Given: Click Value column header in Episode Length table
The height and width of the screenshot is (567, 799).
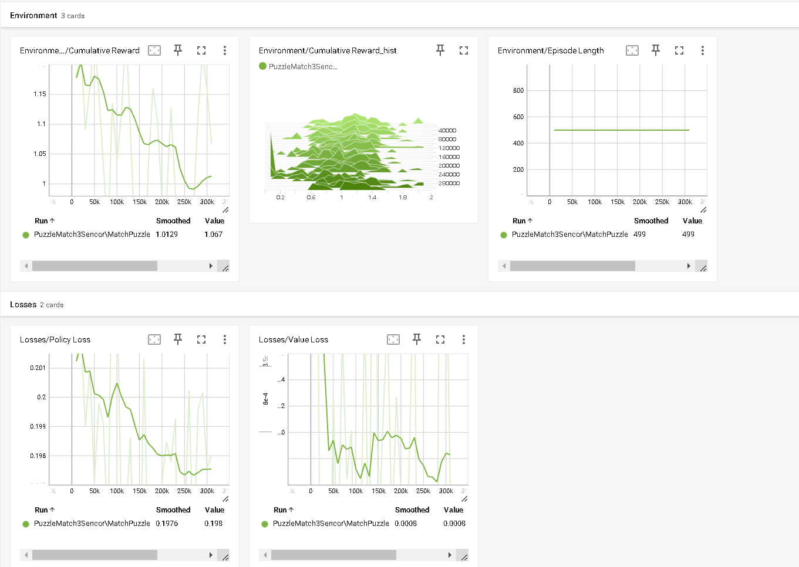Looking at the screenshot, I should [692, 221].
